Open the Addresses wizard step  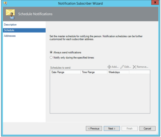pyautogui.click(x=10, y=36)
